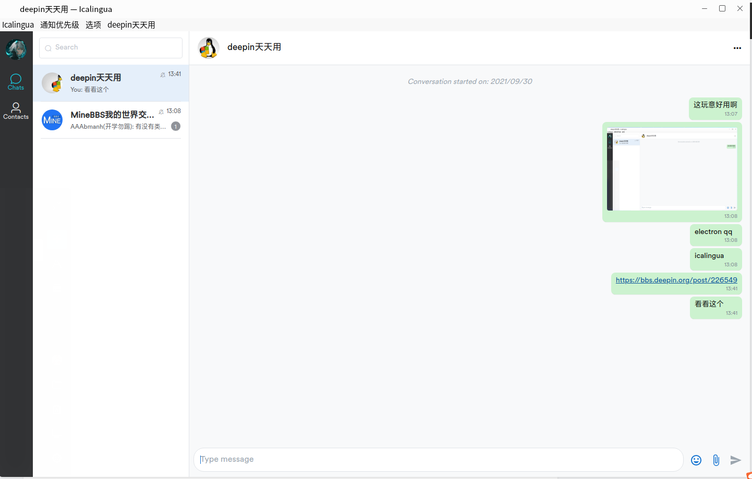Open the Icalingua menu
This screenshot has height=479, width=752.
tap(18, 24)
